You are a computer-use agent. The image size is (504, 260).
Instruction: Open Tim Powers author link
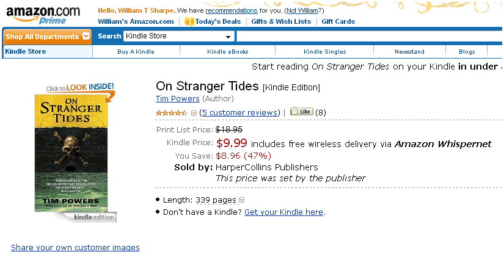[x=178, y=99]
